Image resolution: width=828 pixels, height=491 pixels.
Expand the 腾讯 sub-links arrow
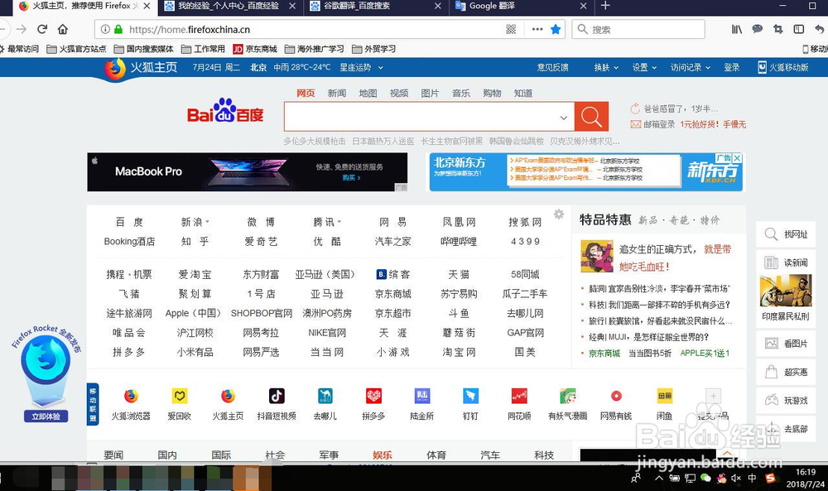(x=339, y=222)
